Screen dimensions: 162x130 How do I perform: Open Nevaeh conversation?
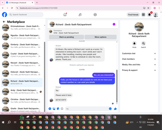coord(22,64)
